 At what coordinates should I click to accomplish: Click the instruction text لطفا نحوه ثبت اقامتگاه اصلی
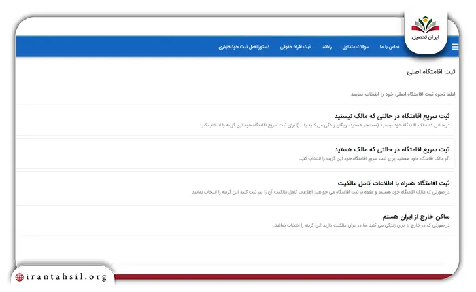[x=403, y=94]
